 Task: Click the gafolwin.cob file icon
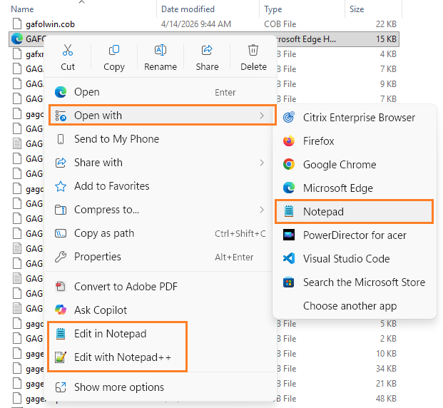click(x=17, y=24)
